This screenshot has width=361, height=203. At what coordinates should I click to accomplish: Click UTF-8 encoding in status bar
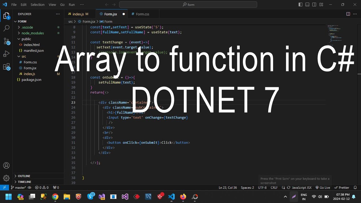coord(262,187)
